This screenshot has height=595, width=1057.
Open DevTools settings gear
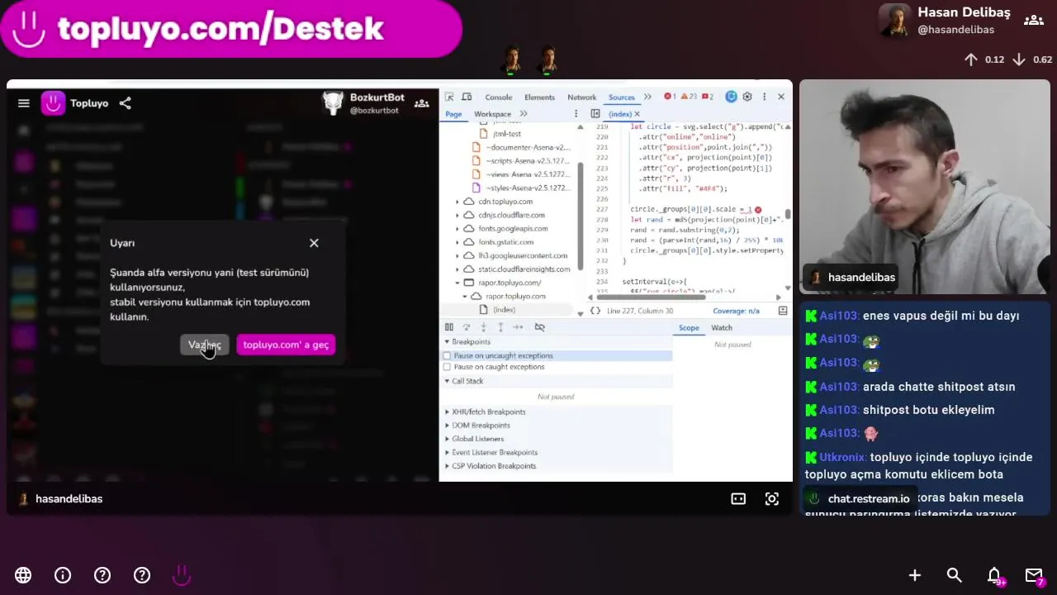coord(747,97)
